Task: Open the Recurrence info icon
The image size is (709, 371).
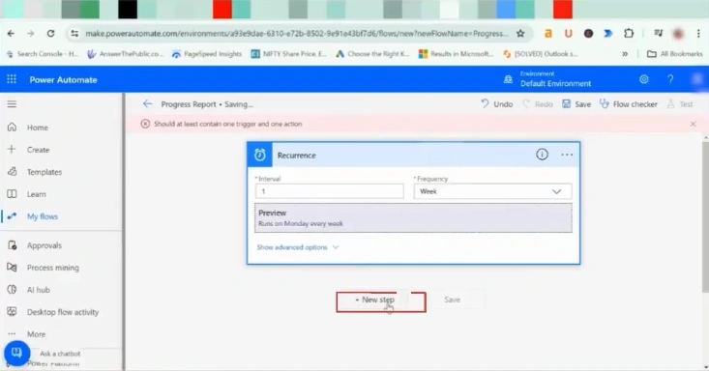Action: 542,155
